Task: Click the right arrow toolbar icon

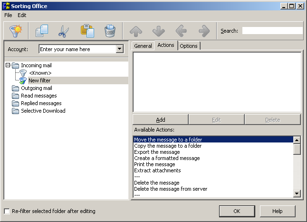Action: 204,31
